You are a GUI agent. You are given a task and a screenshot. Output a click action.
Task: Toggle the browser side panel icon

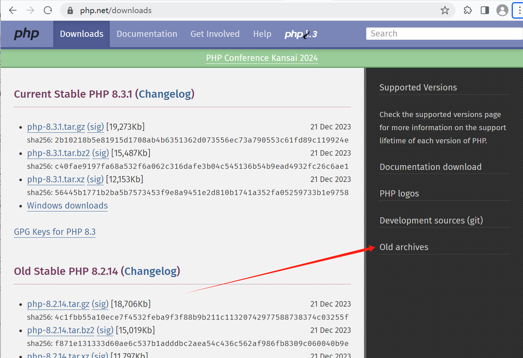[x=485, y=10]
